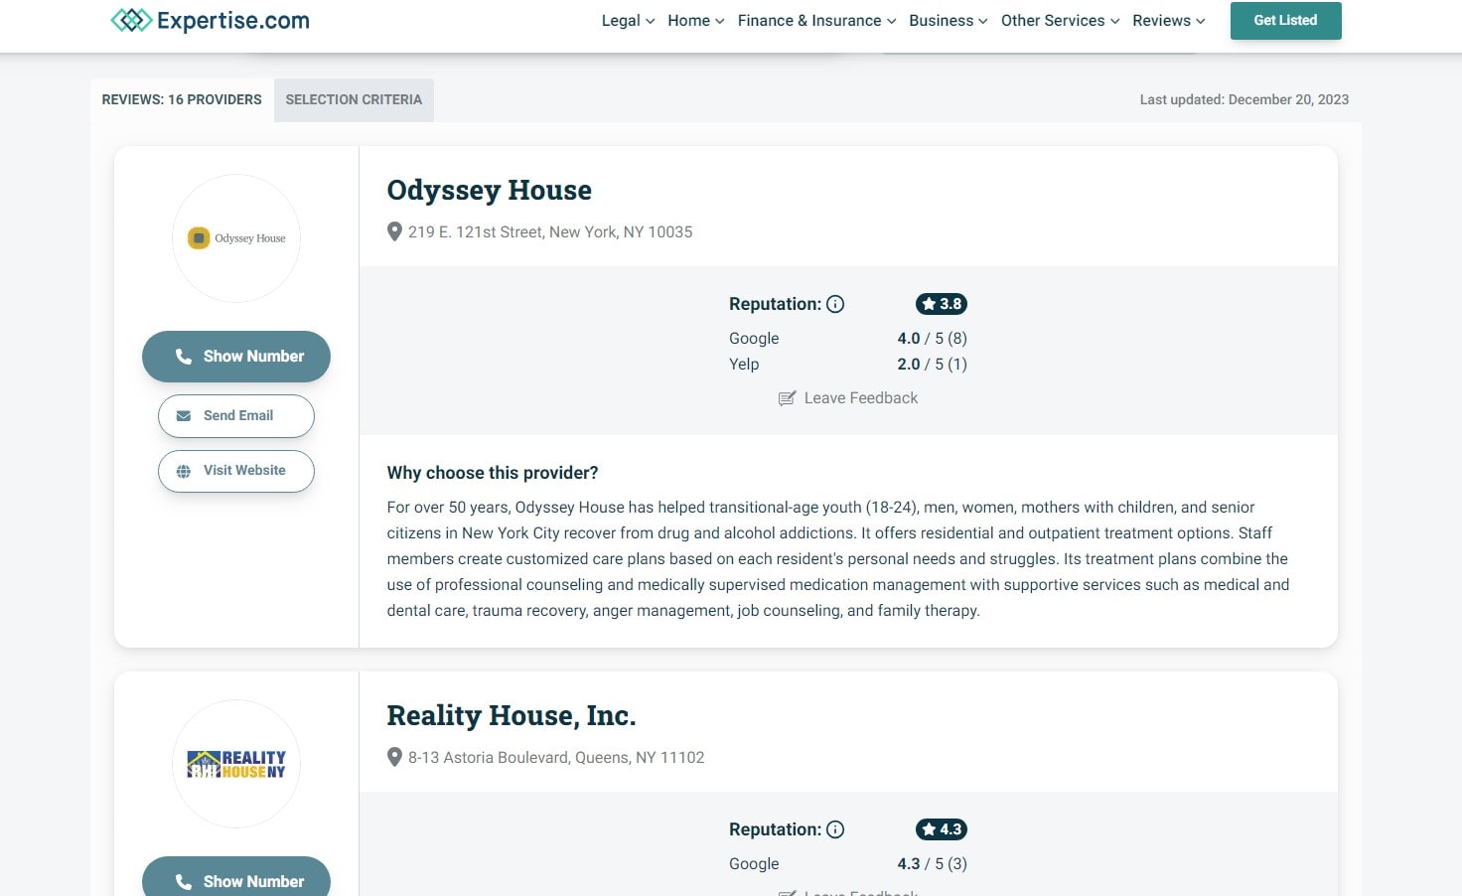Click the Why choose this provider? heading

pos(493,473)
